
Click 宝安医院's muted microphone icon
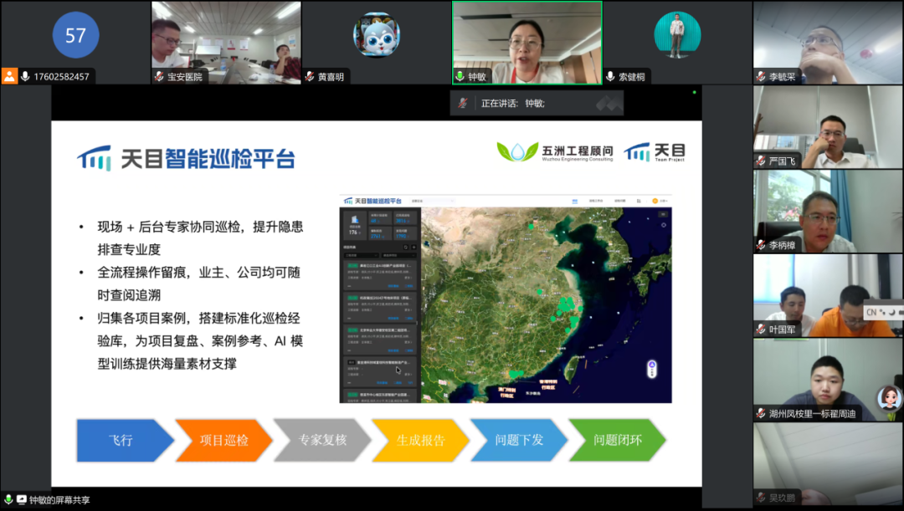[159, 77]
